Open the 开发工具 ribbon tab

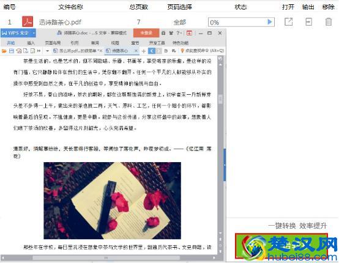click(157, 43)
